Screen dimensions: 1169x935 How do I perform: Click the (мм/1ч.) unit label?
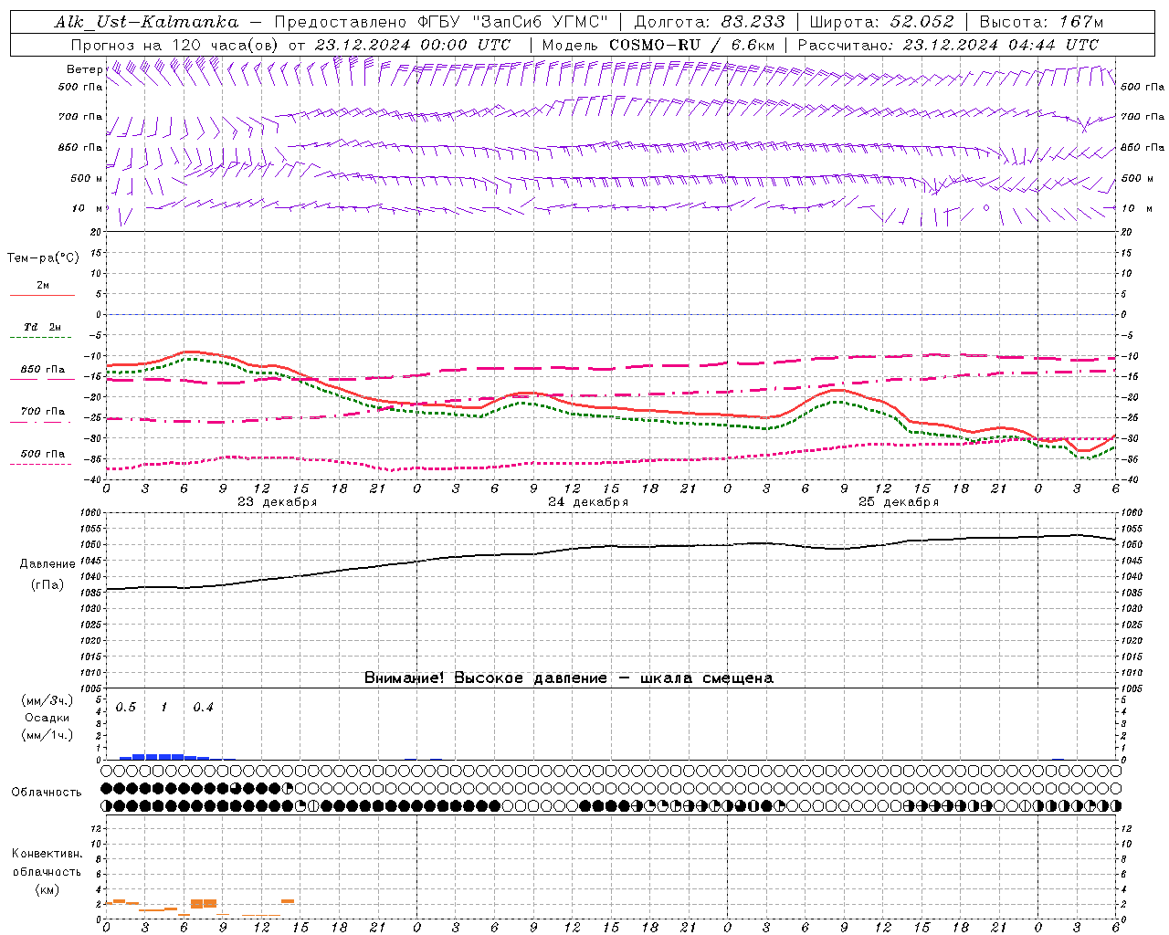point(47,735)
